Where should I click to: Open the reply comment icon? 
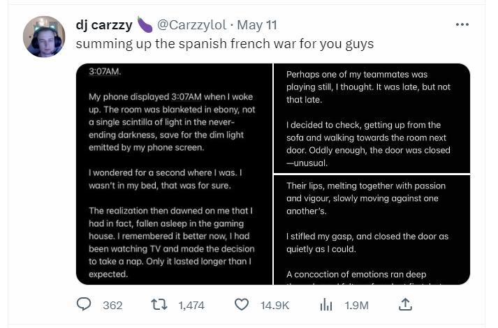(x=84, y=304)
